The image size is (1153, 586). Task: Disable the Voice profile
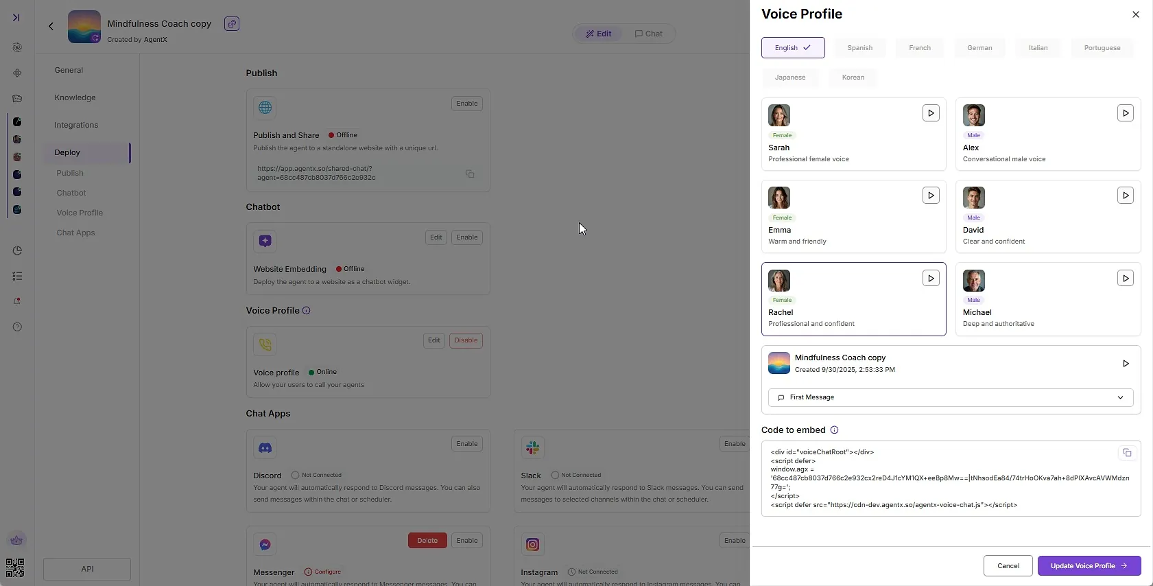coord(466,340)
